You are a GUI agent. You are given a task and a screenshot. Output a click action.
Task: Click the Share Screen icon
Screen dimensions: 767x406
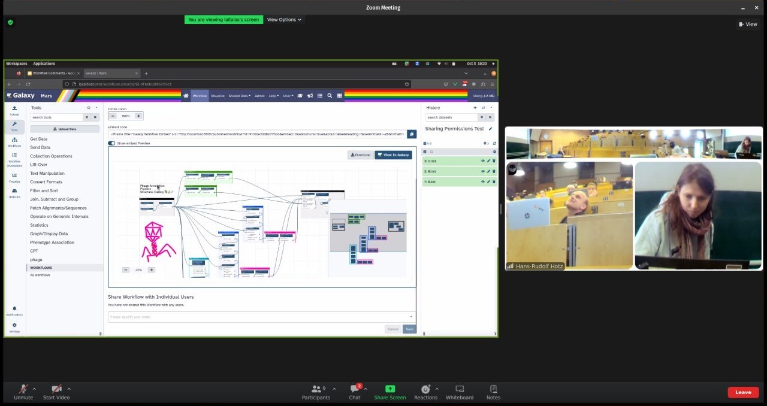(389, 389)
